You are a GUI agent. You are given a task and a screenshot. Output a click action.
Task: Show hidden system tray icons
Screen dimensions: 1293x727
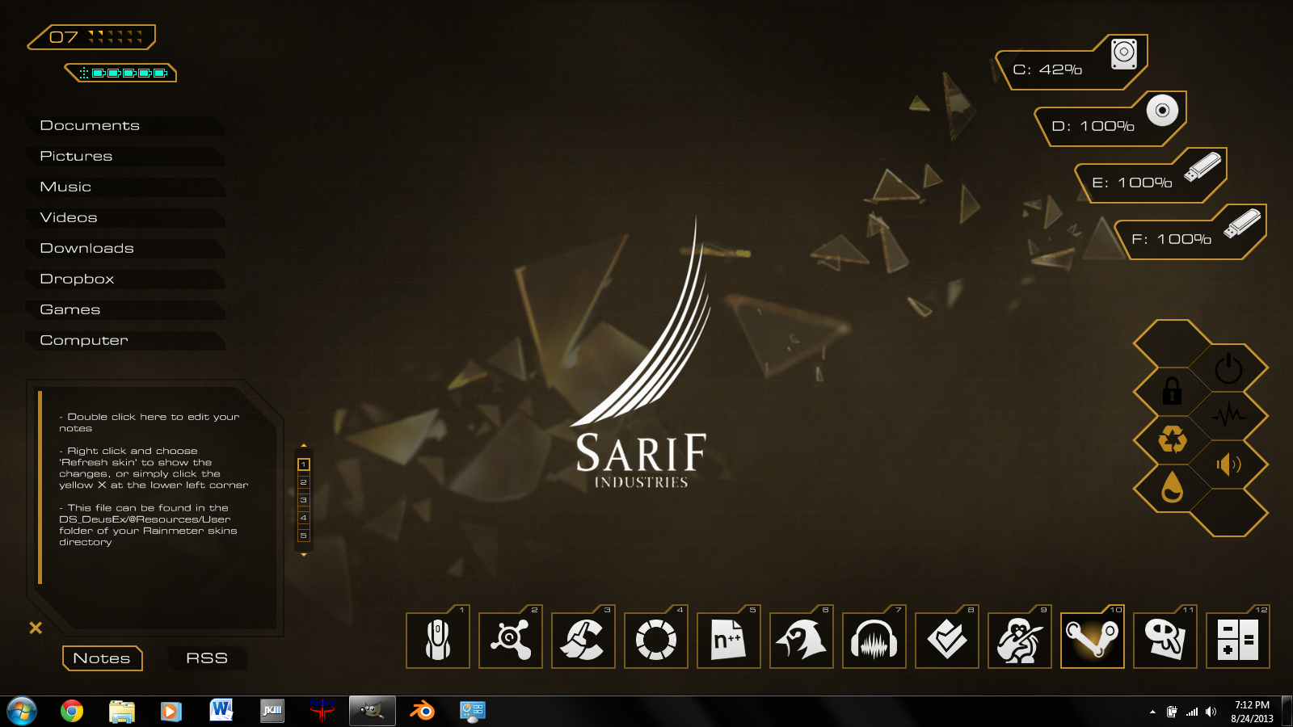pos(1152,712)
